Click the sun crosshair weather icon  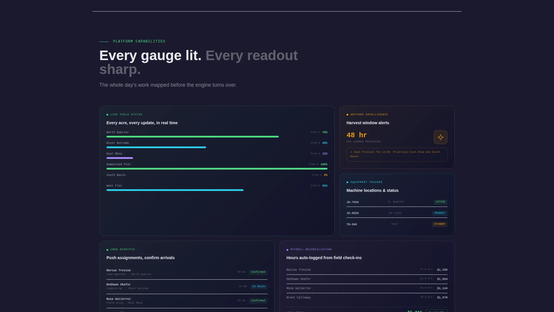(440, 137)
